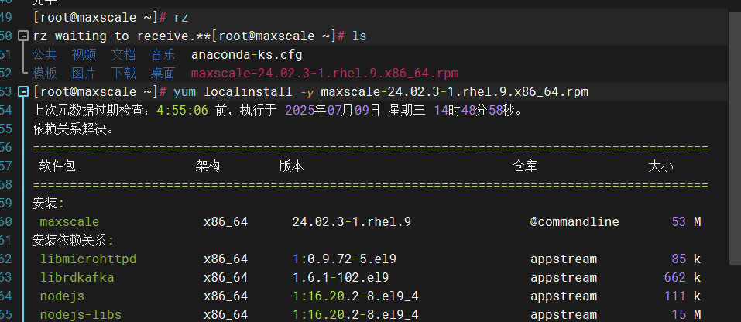The image size is (741, 322).
Task: Click the '公共' directory name
Action: tap(44, 55)
